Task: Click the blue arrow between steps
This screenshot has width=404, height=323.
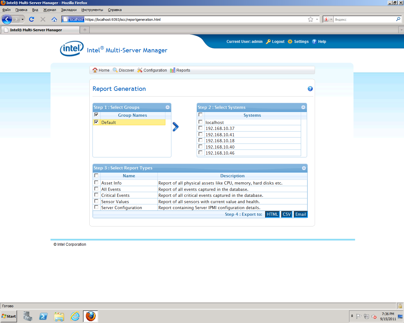Action: click(x=175, y=127)
